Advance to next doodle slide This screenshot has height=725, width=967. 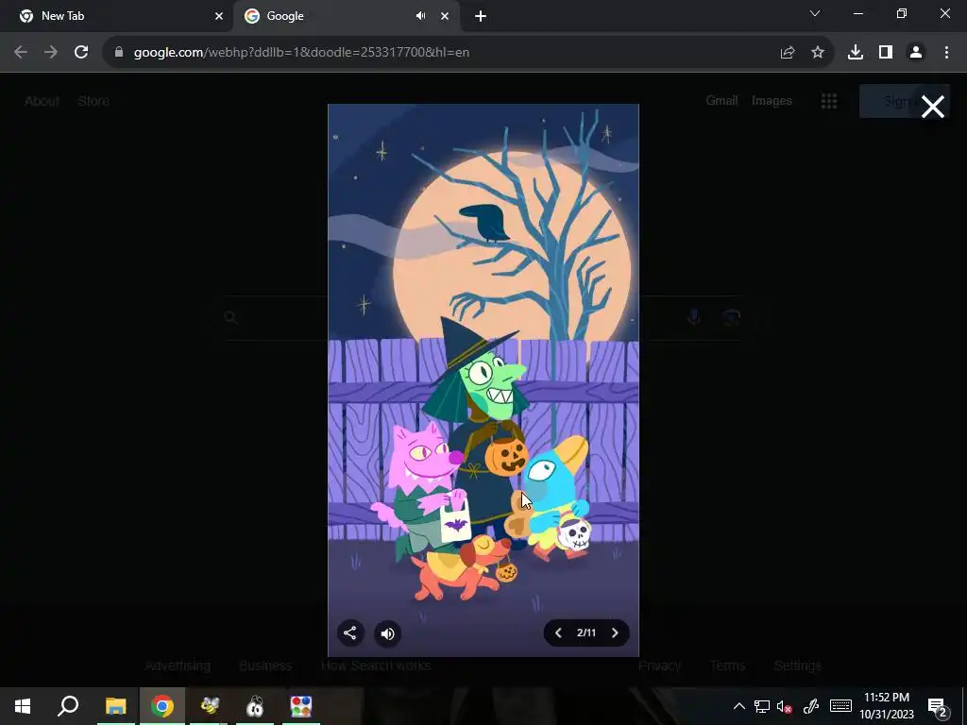tap(615, 633)
